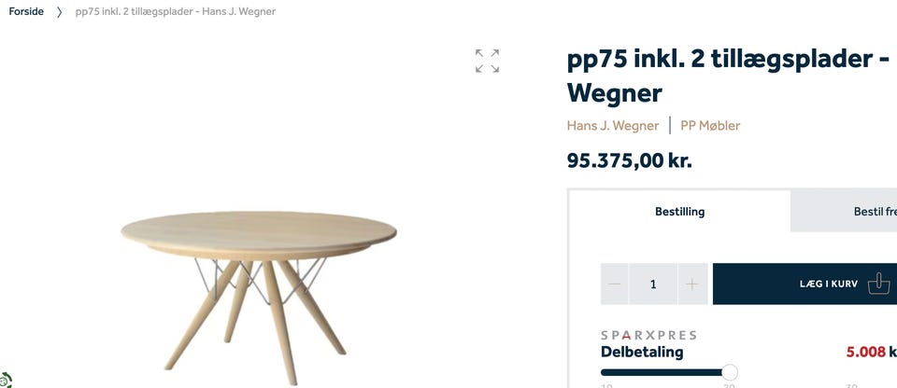
Task: Open the PP Møbler brand link
Action: (710, 126)
